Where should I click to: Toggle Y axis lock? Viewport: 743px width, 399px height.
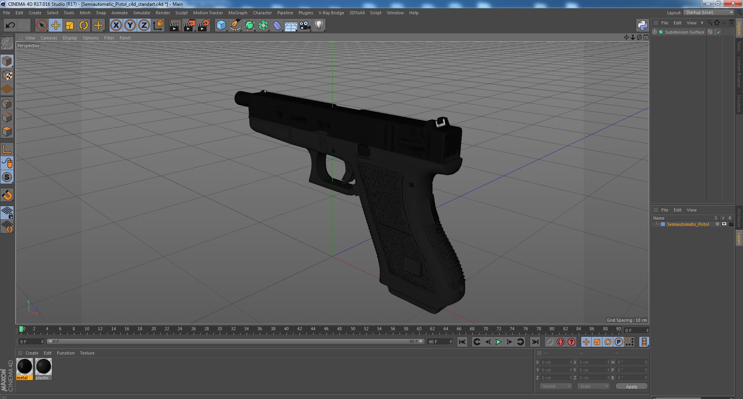tap(130, 26)
